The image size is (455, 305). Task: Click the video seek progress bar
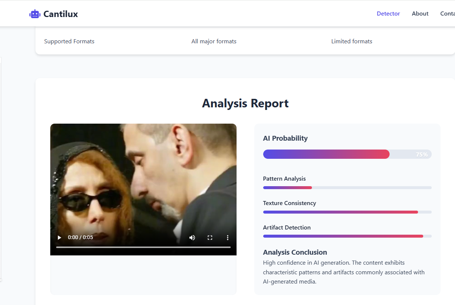pos(143,247)
